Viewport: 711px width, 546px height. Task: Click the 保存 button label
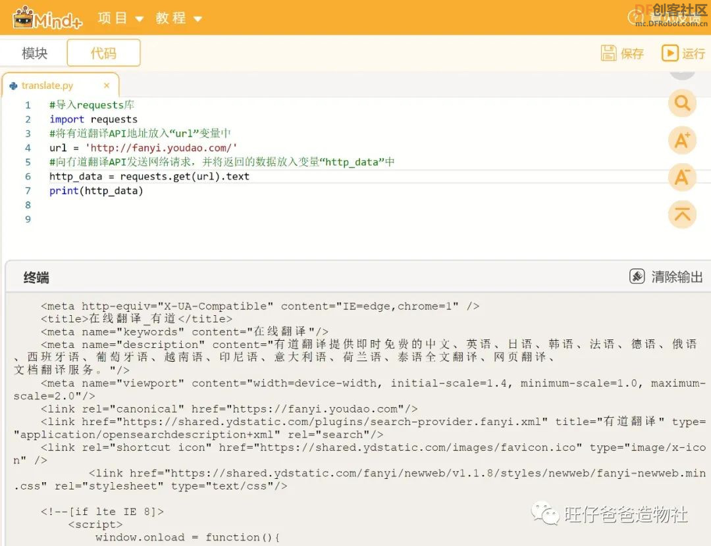pos(632,53)
